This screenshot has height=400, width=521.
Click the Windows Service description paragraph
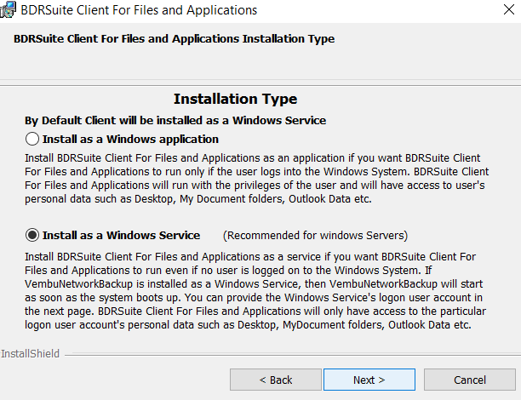click(255, 291)
